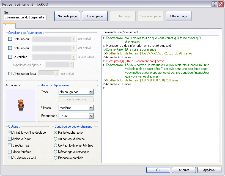Select the empty last command line

104,88
